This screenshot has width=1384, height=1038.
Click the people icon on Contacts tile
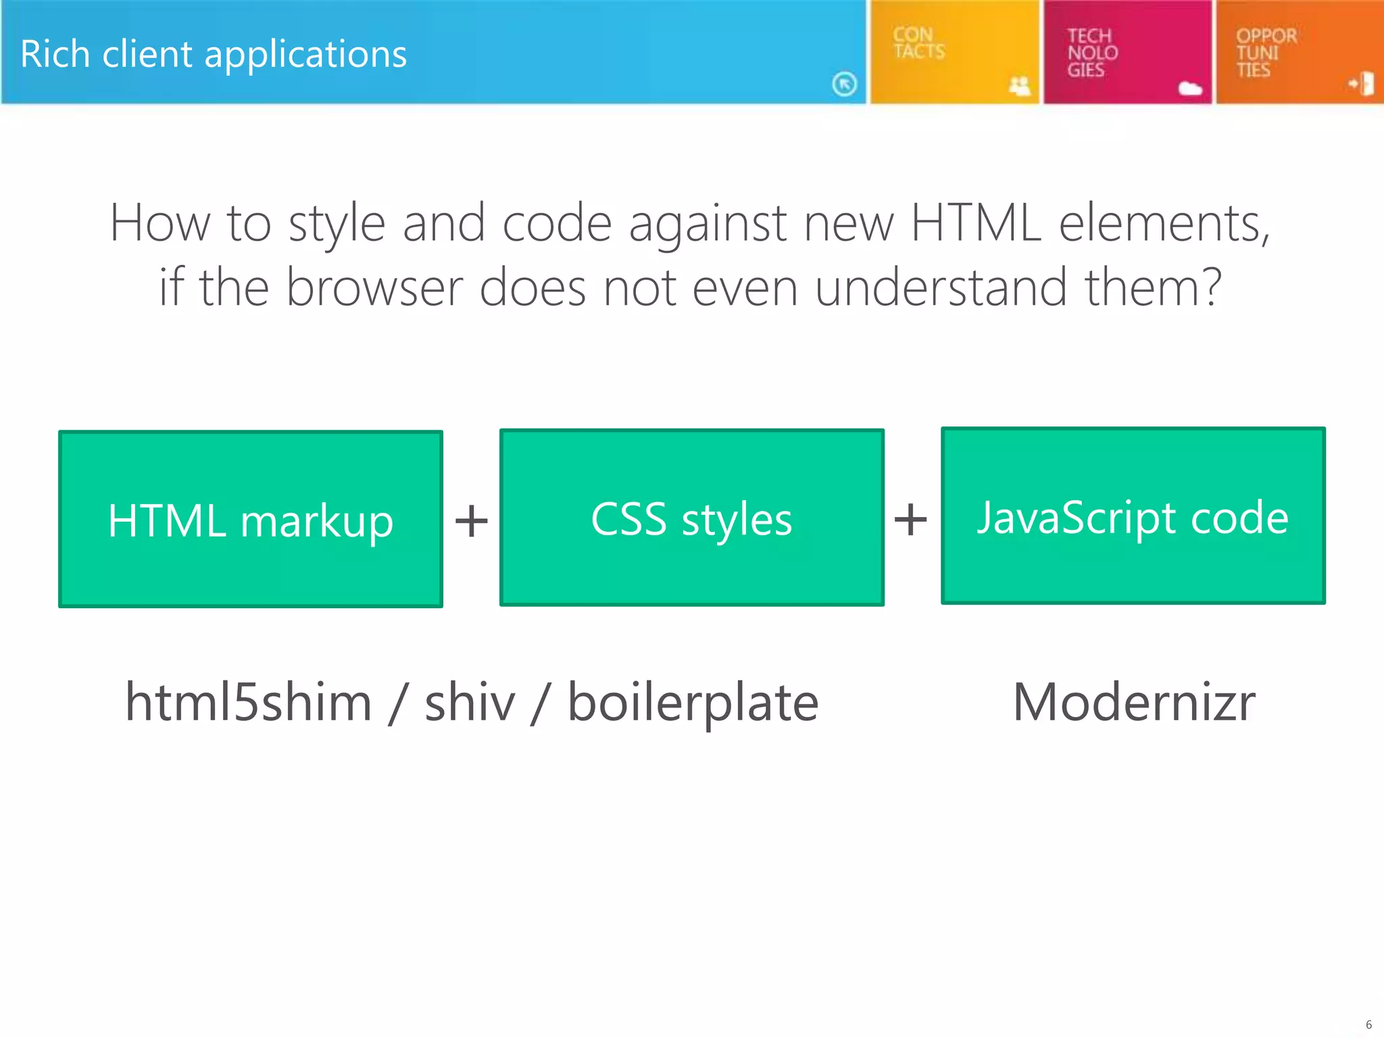1019,86
